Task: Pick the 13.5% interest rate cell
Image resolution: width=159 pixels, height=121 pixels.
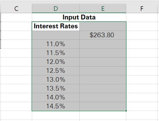Action: click(x=56, y=88)
